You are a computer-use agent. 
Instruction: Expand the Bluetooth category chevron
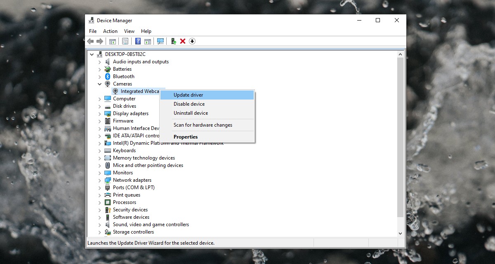[99, 76]
